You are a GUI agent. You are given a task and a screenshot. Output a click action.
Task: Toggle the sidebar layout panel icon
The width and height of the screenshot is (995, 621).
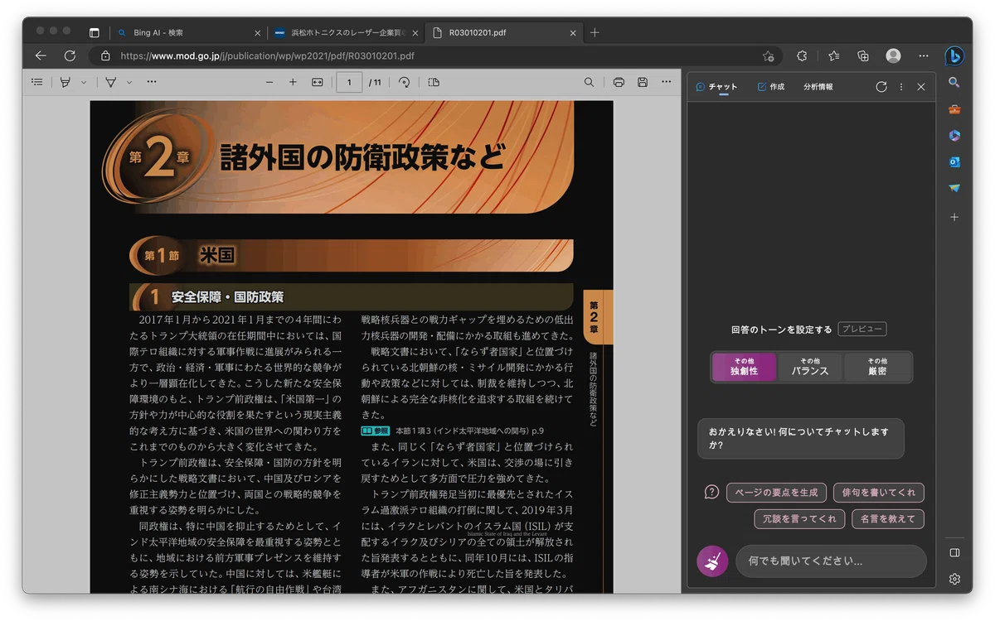(954, 552)
